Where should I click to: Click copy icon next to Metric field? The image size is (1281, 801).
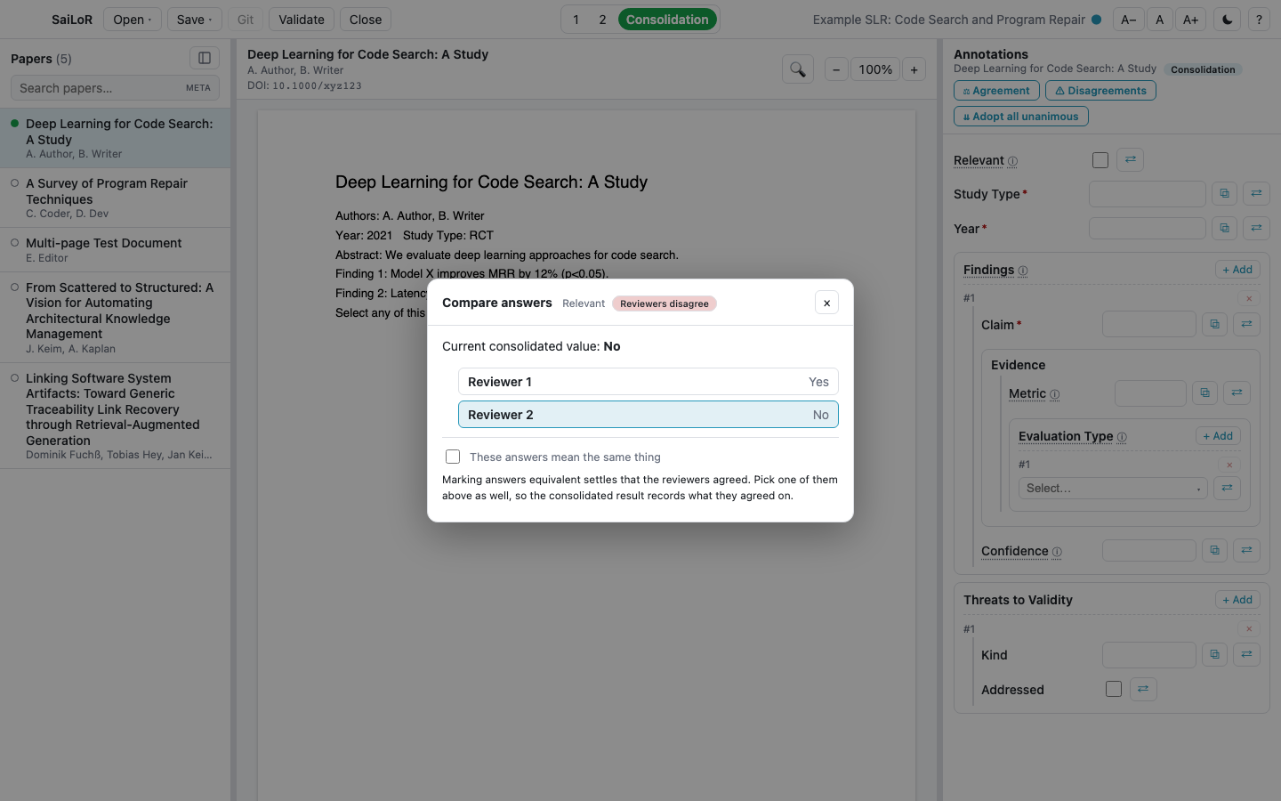1204,392
